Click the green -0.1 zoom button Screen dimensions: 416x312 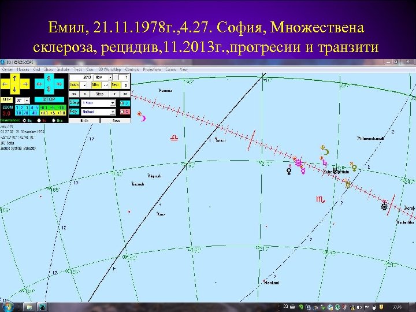point(44,107)
